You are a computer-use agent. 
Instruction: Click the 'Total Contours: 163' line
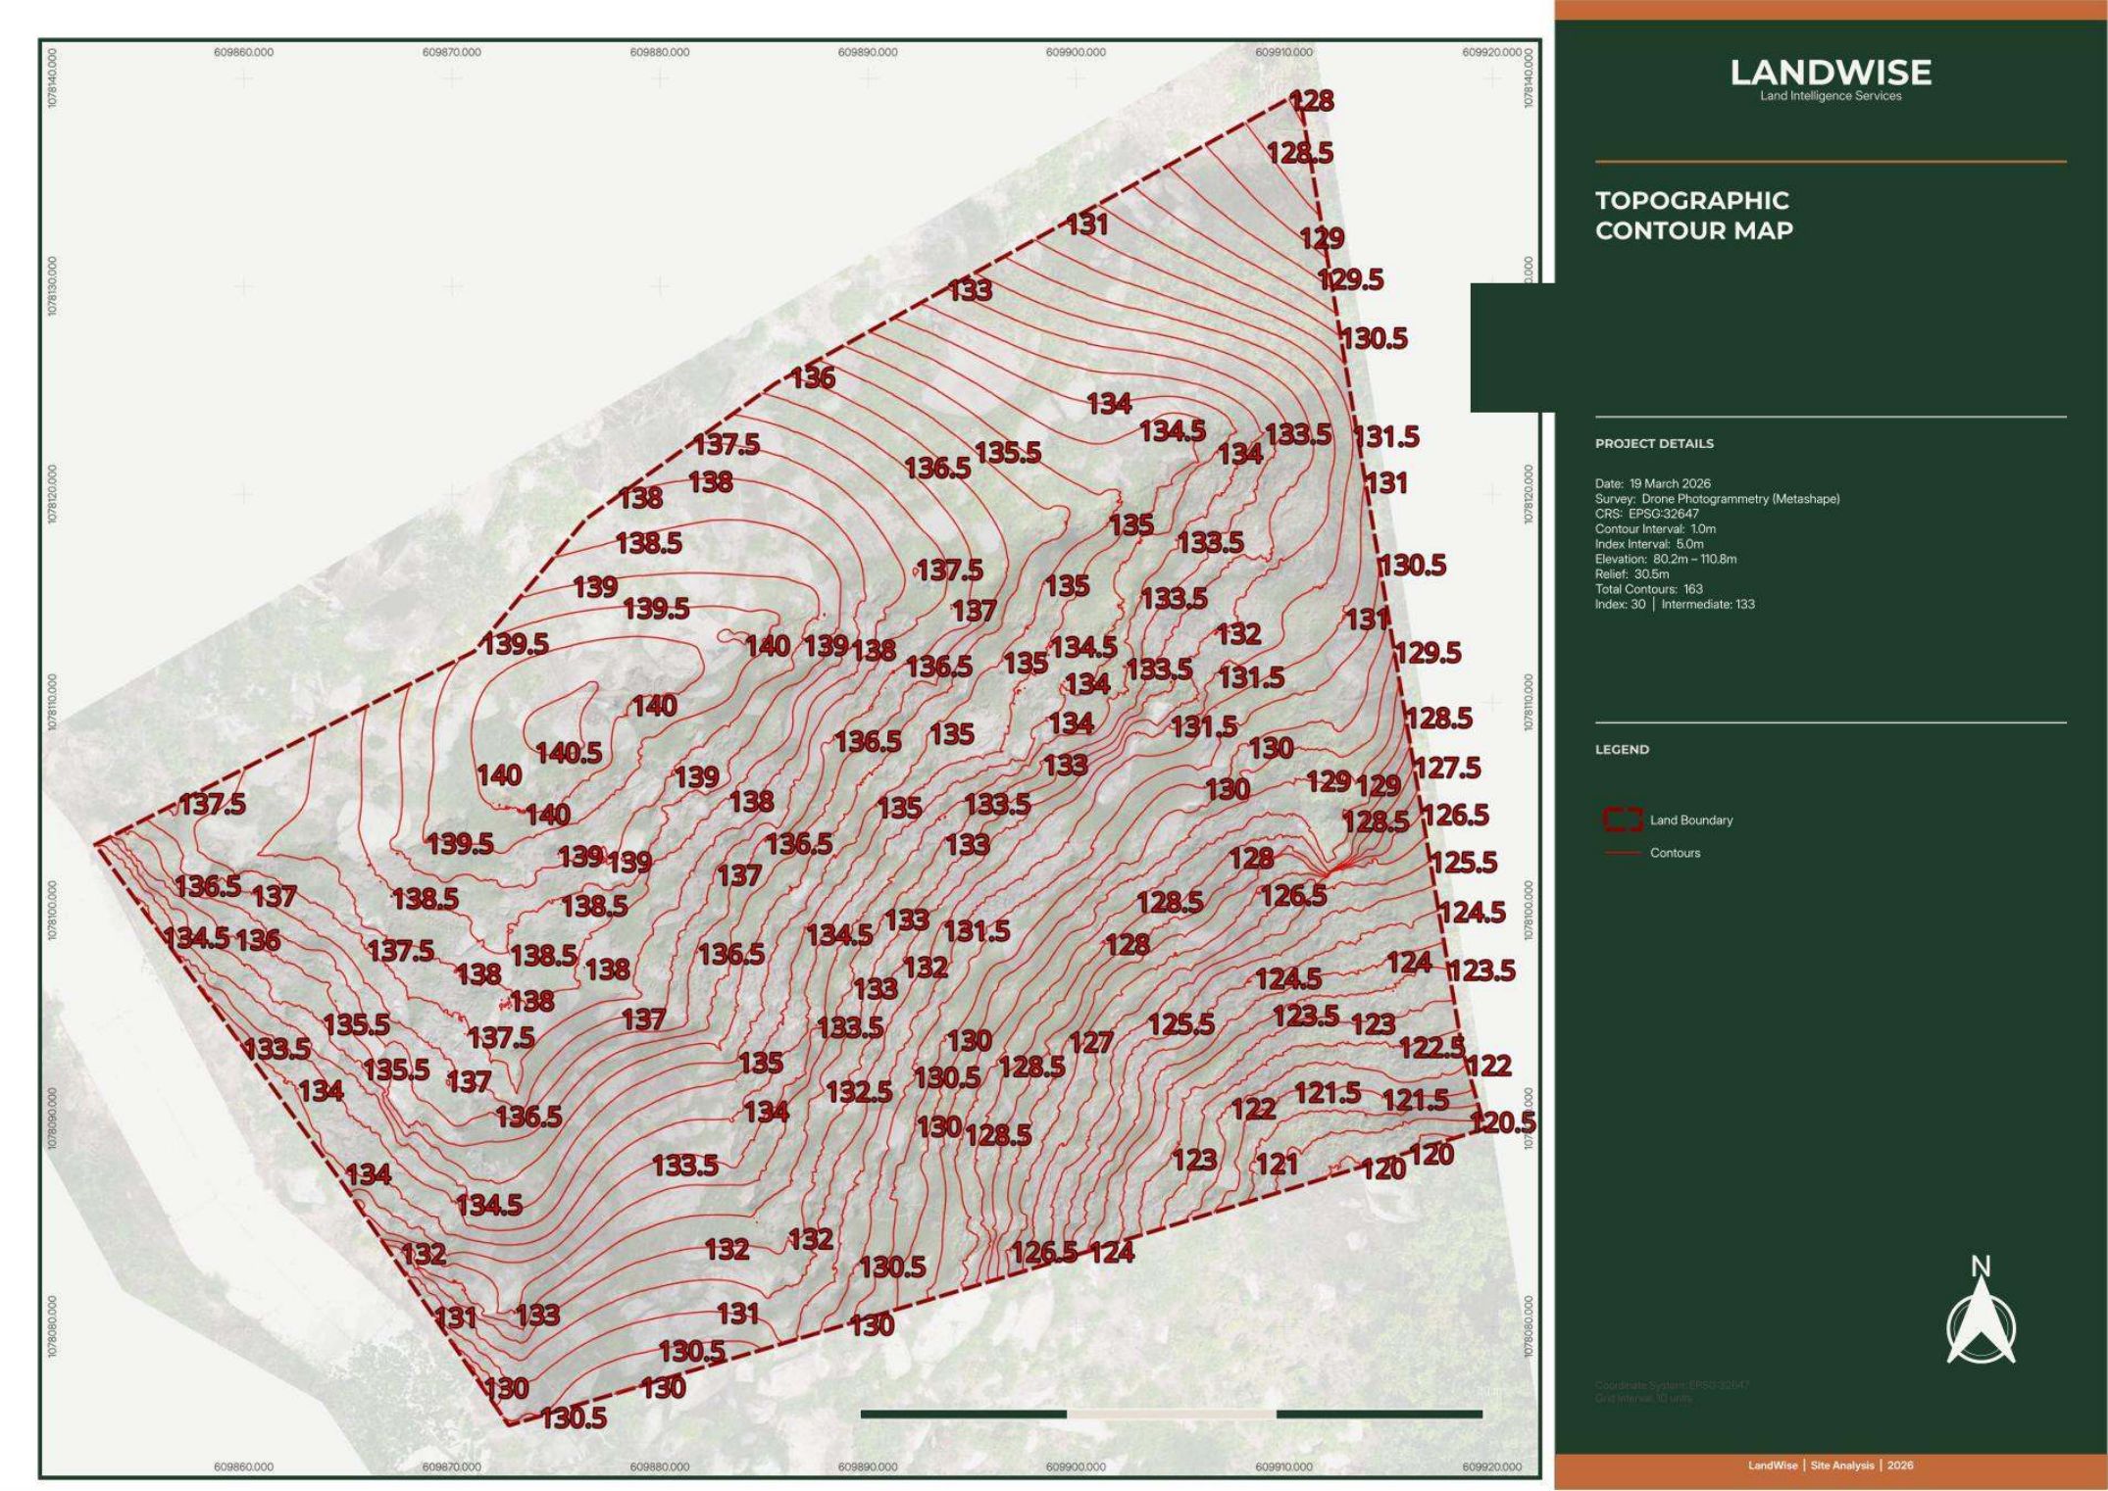1649,589
